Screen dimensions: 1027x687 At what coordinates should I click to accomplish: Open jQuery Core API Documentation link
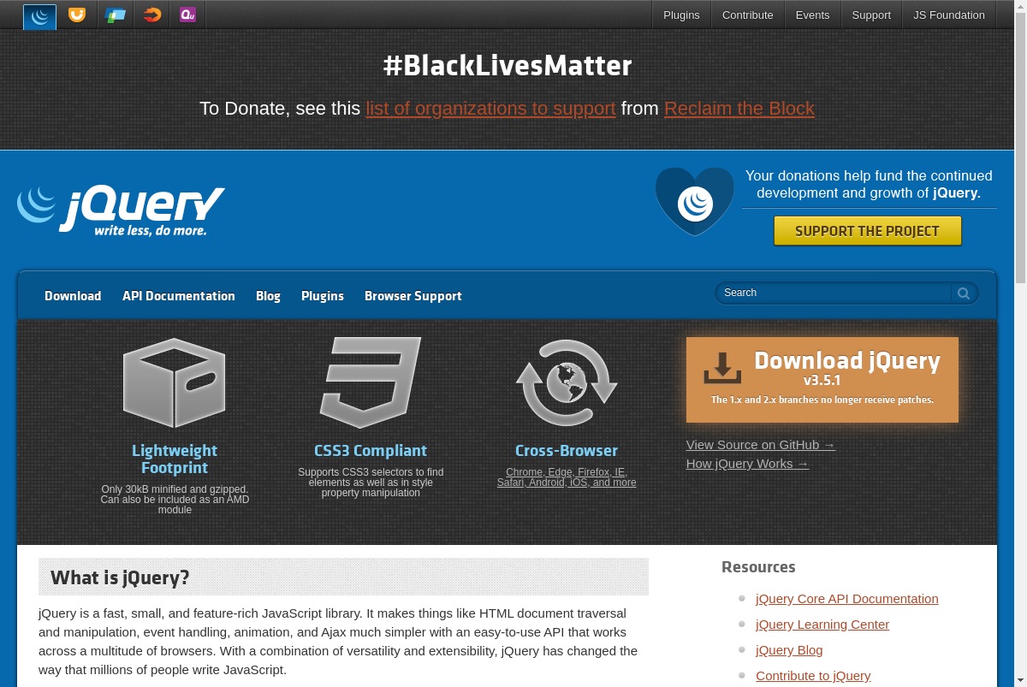(x=847, y=599)
